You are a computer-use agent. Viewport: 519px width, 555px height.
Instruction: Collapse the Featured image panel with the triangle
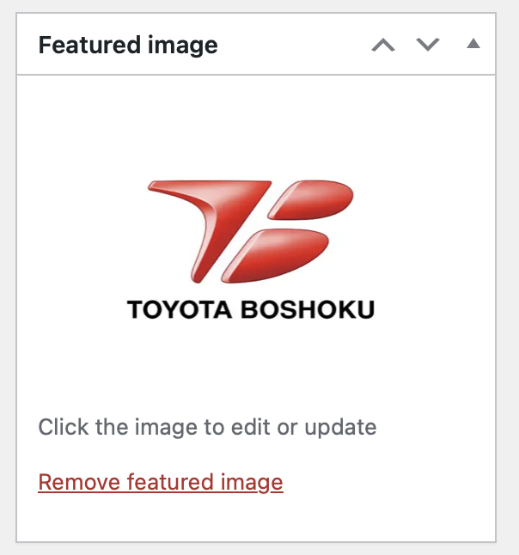point(473,44)
